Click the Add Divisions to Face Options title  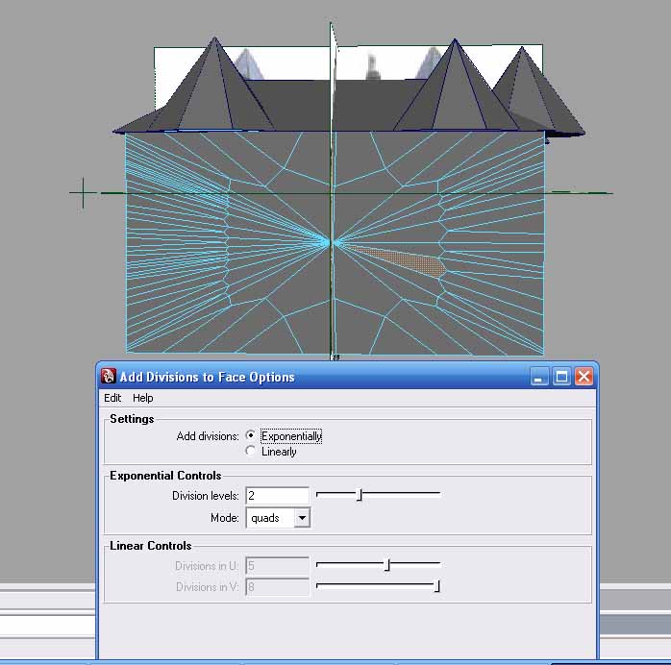click(x=207, y=377)
